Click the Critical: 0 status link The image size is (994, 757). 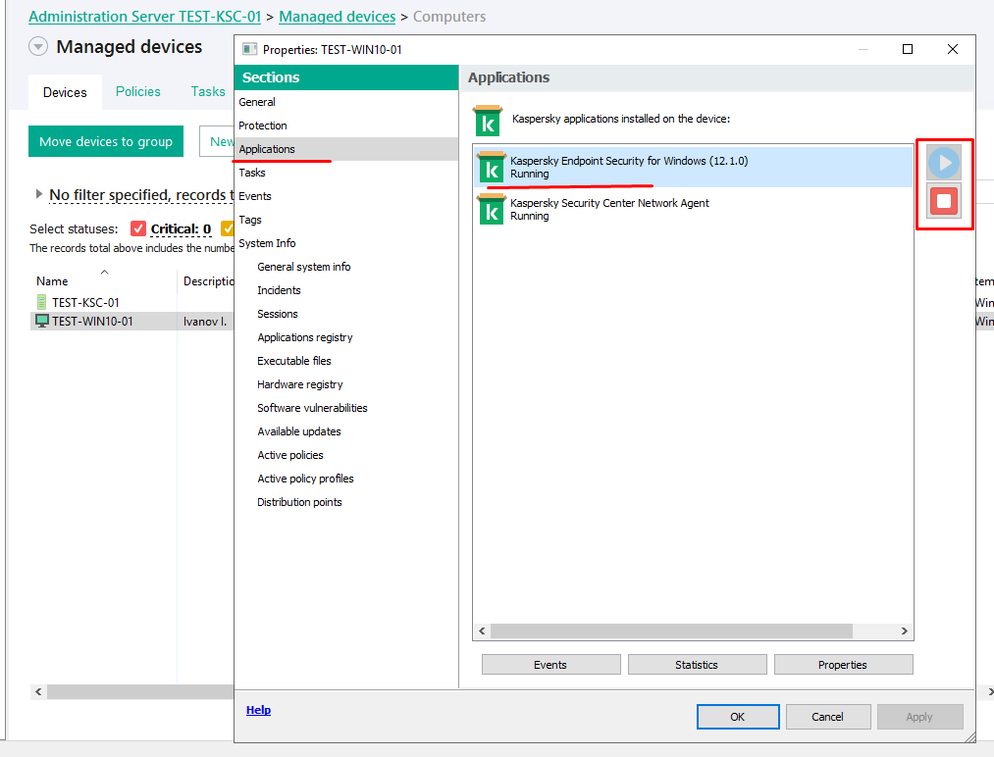(181, 228)
